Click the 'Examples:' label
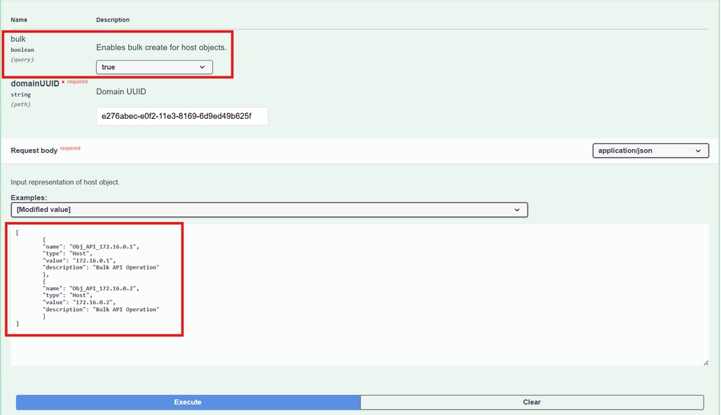721x415 pixels. [x=29, y=198]
